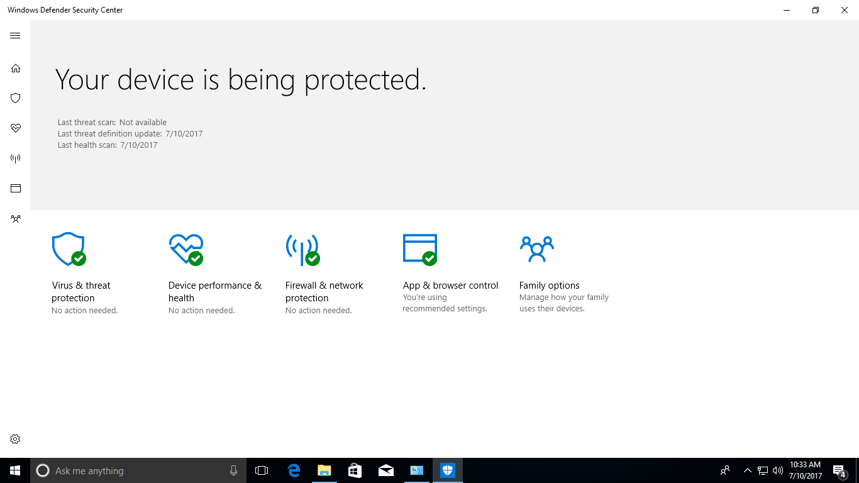Restore down the Defender window

[816, 10]
